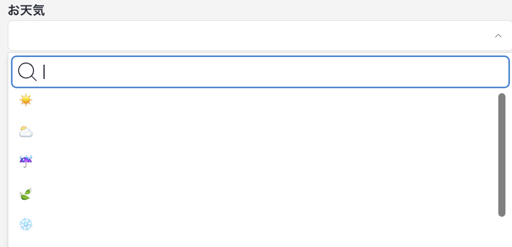Click the お天気 field label
The height and width of the screenshot is (247, 512).
pos(26,10)
